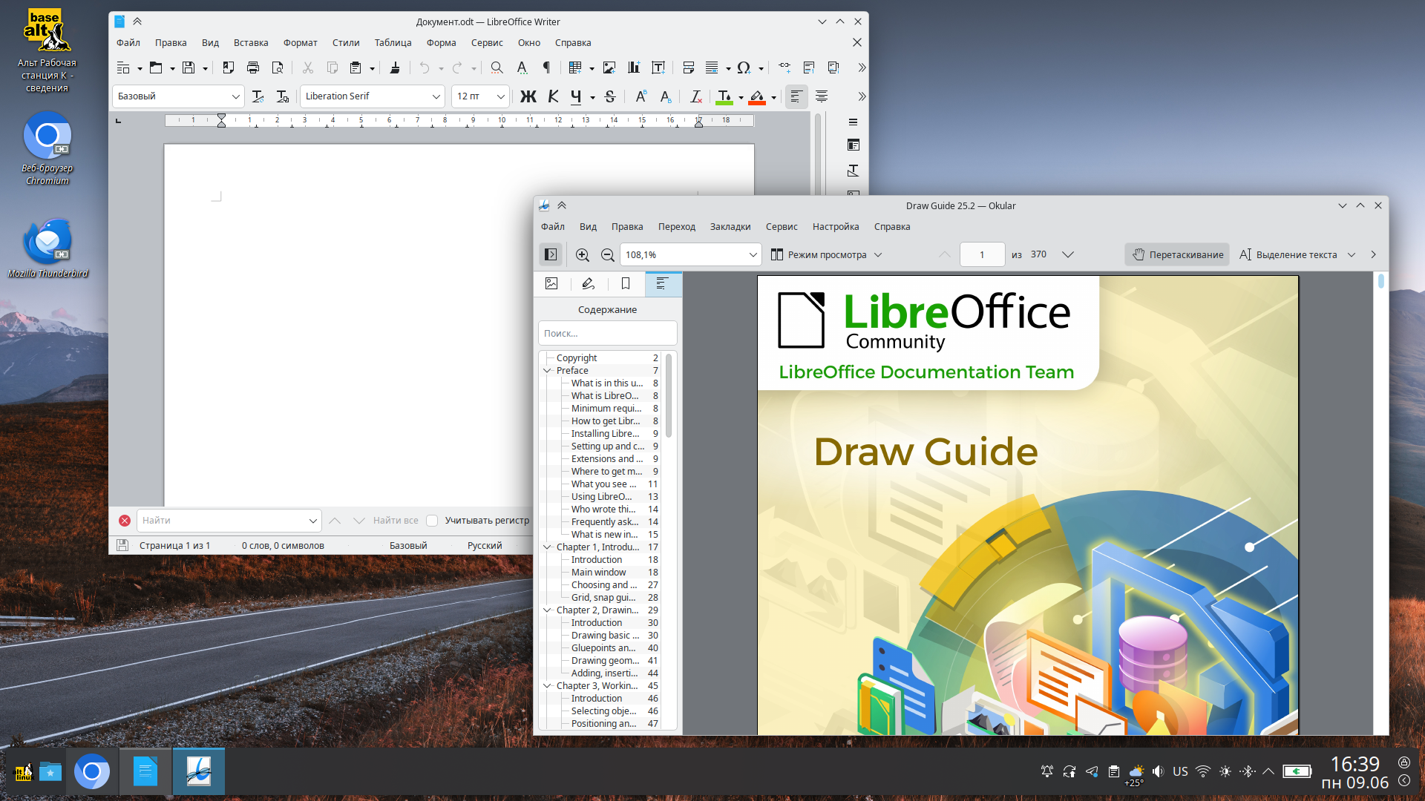
Task: Open paragraph style dropdown 'Базовый'
Action: point(235,96)
